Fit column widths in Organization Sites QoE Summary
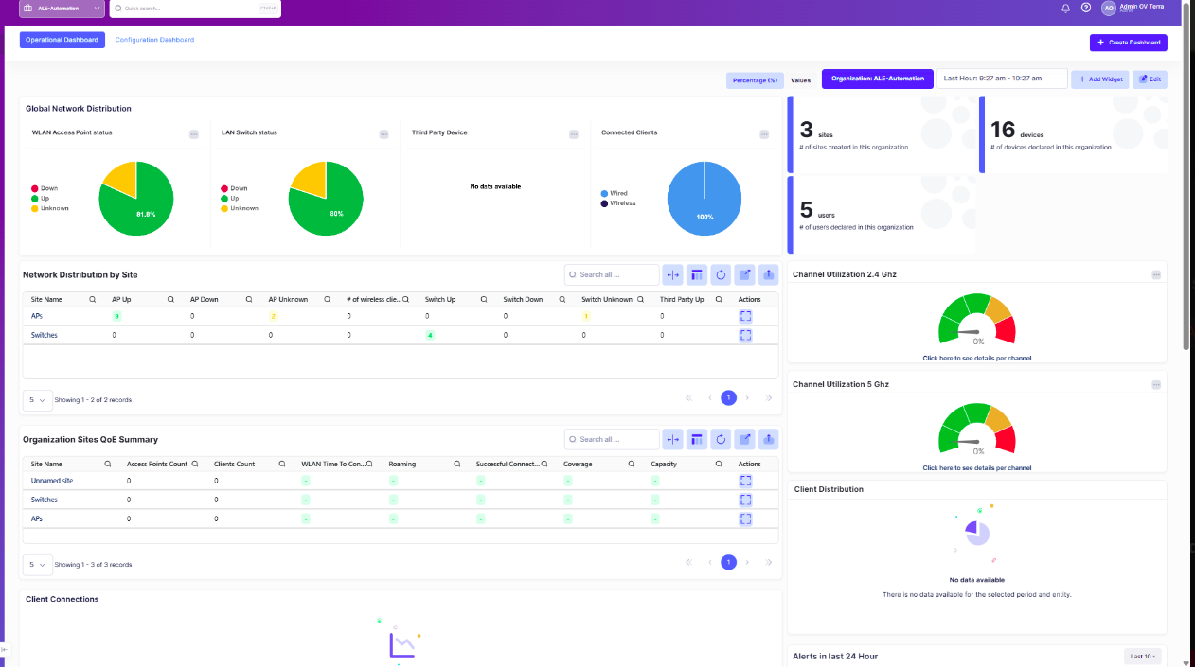The width and height of the screenshot is (1195, 667). 673,439
